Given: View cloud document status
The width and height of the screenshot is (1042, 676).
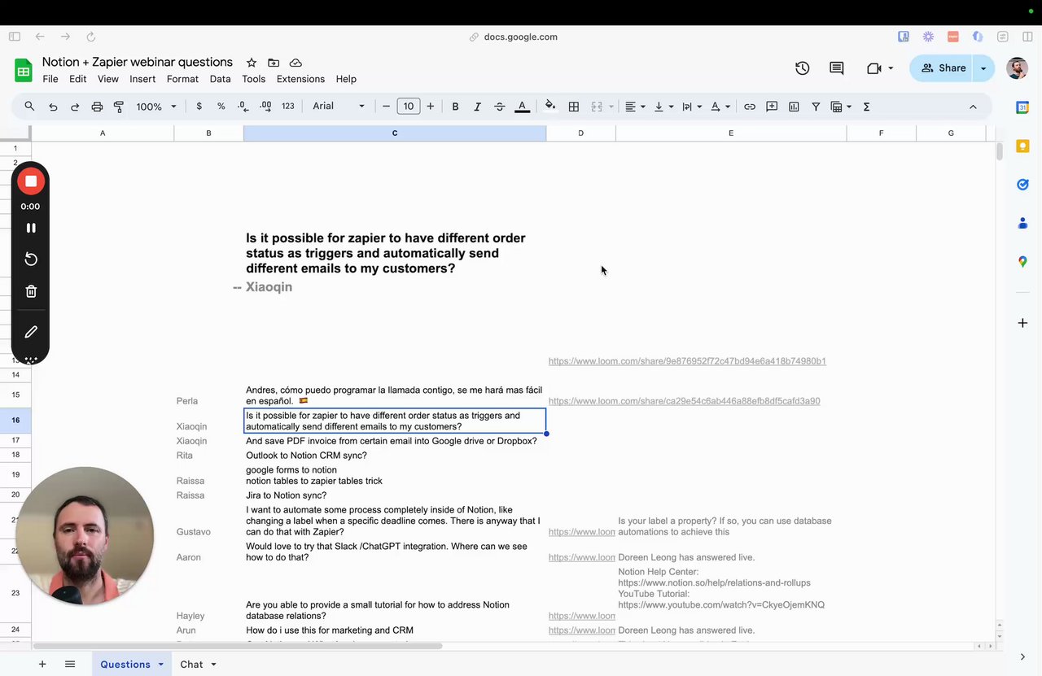Looking at the screenshot, I should (296, 63).
